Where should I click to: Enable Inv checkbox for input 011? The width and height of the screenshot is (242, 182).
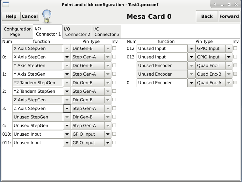pos(114,143)
